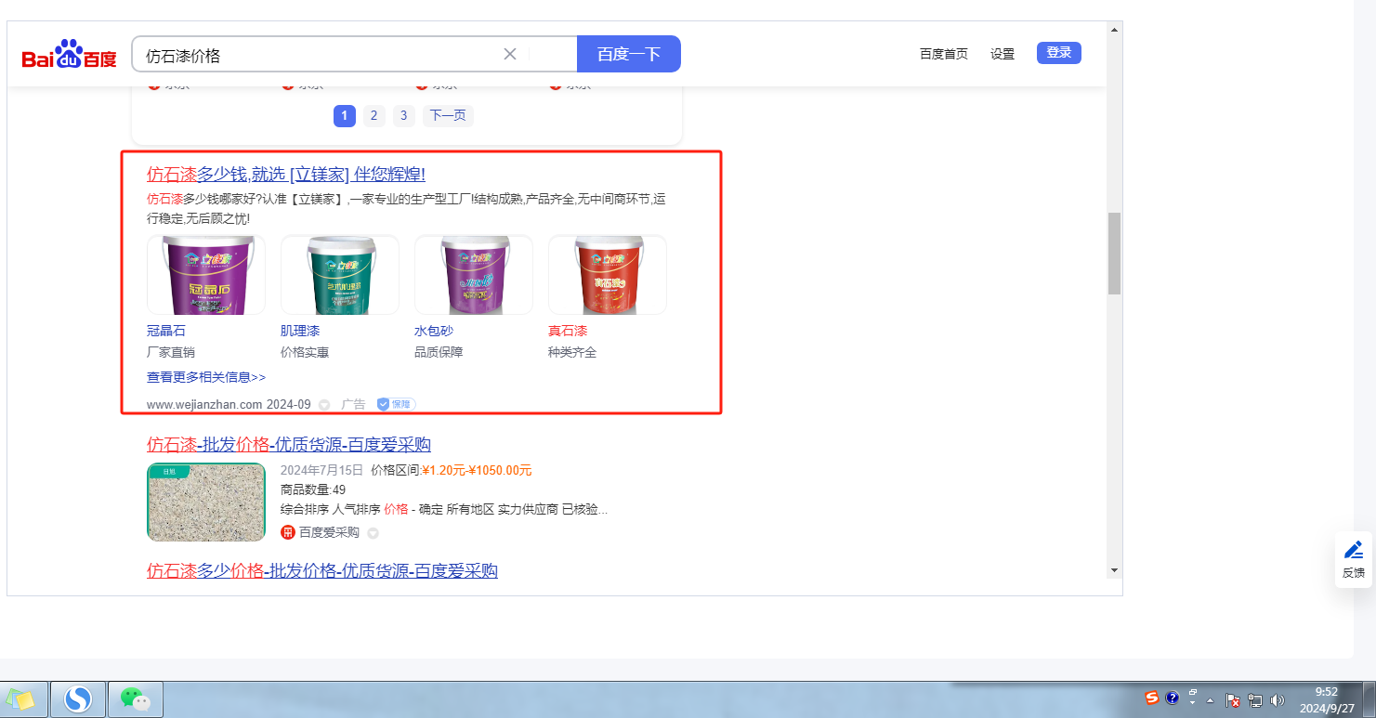Screen dimensions: 1376x718
Task: Click the page scrollbar up arrow
Action: pos(1114,30)
